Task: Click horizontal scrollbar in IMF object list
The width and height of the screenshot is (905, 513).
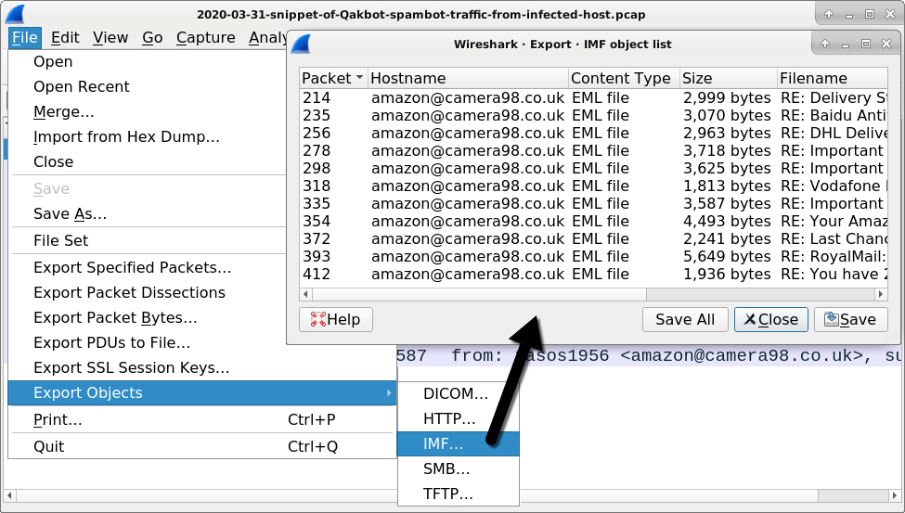Action: click(x=480, y=294)
